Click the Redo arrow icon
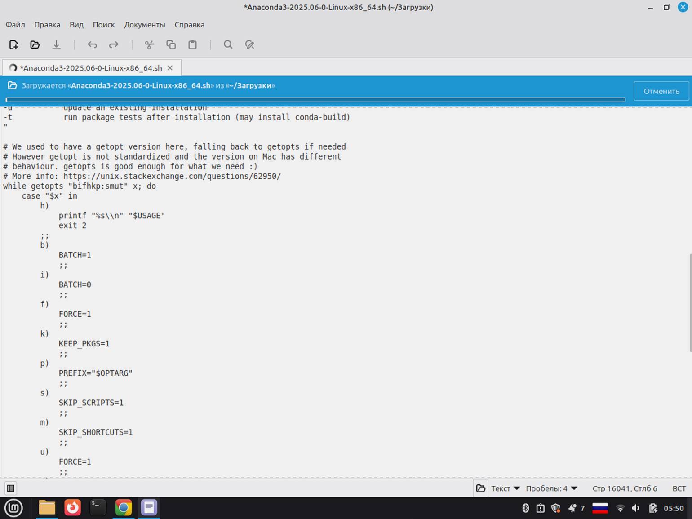The height and width of the screenshot is (519, 692). click(114, 44)
